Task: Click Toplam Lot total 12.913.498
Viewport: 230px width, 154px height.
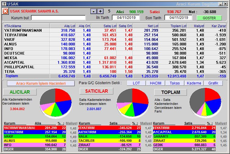Action: (177, 76)
